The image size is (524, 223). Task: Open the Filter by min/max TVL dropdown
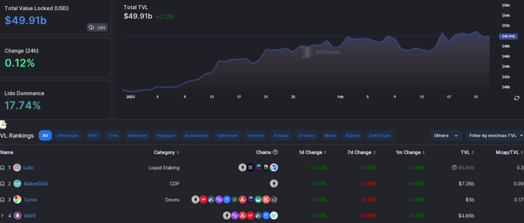tap(494, 136)
